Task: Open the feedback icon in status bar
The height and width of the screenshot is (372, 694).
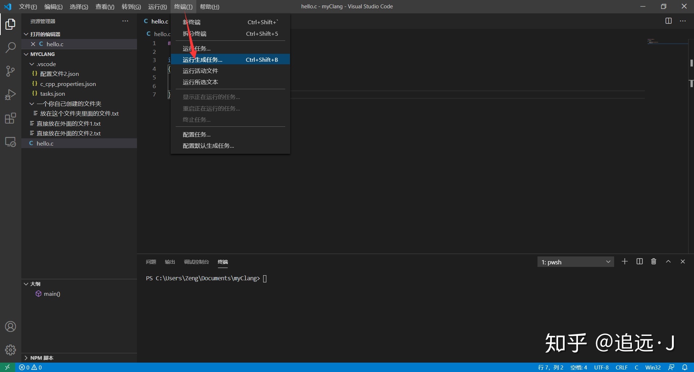Action: pos(671,367)
